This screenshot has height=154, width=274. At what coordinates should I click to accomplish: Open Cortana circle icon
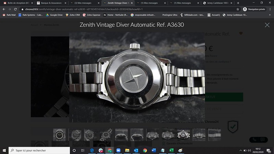tap(74, 150)
